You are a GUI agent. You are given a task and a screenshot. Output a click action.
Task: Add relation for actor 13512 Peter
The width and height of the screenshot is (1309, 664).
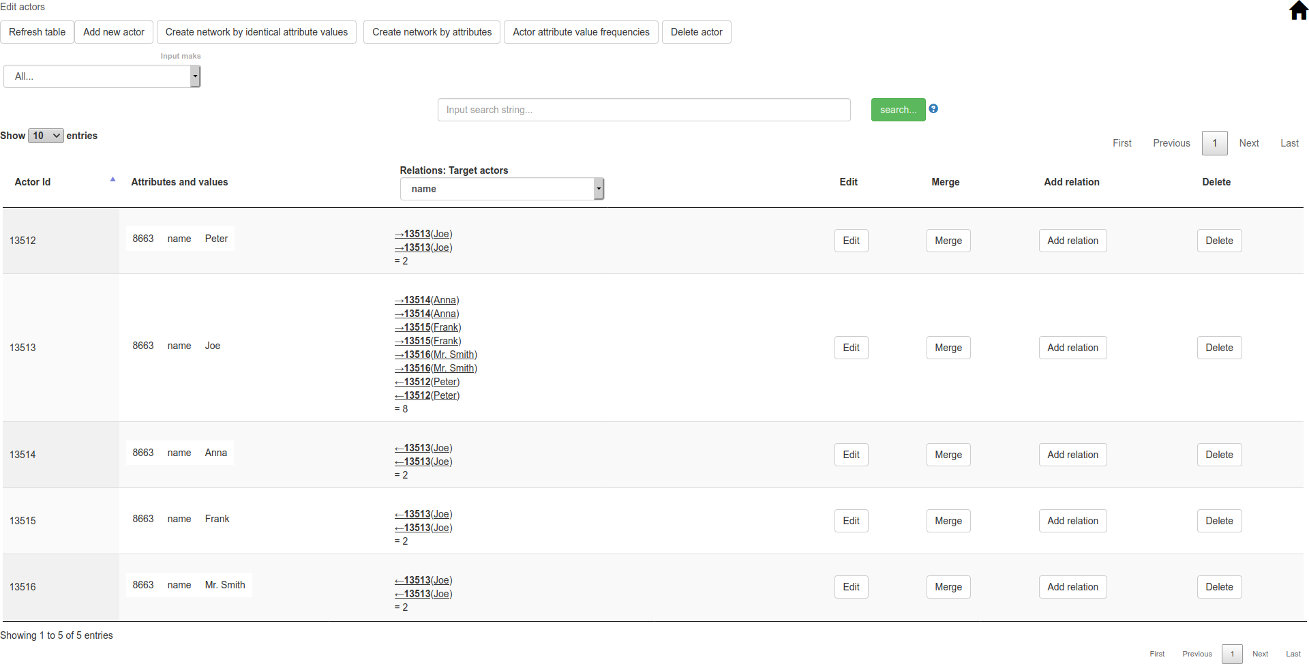[1072, 241]
